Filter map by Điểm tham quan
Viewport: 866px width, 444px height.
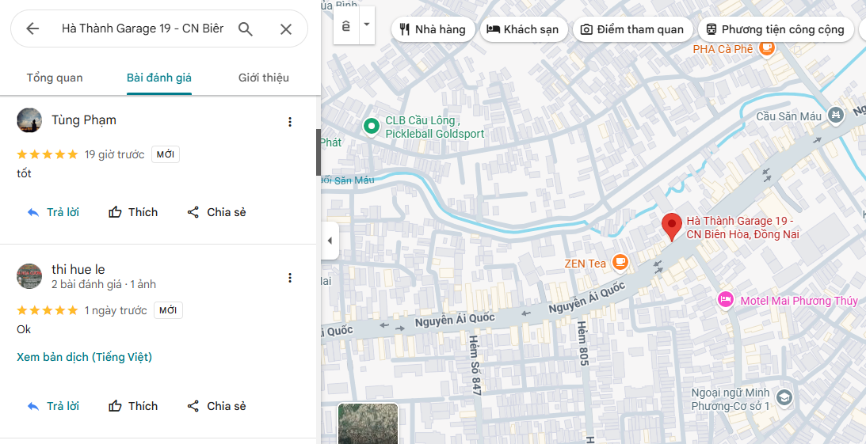click(x=633, y=29)
